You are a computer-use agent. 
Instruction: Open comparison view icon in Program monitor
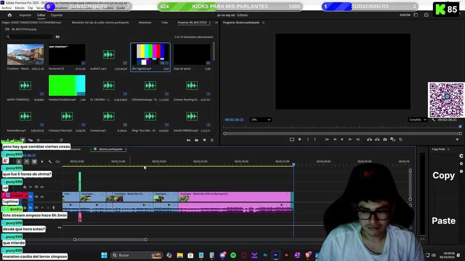pyautogui.click(x=393, y=139)
